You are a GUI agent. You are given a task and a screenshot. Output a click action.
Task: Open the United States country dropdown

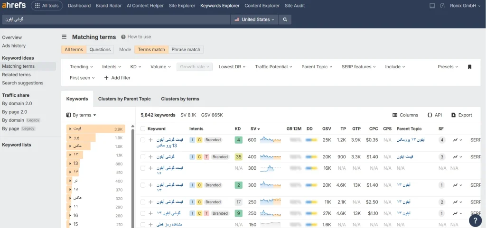coord(254,19)
